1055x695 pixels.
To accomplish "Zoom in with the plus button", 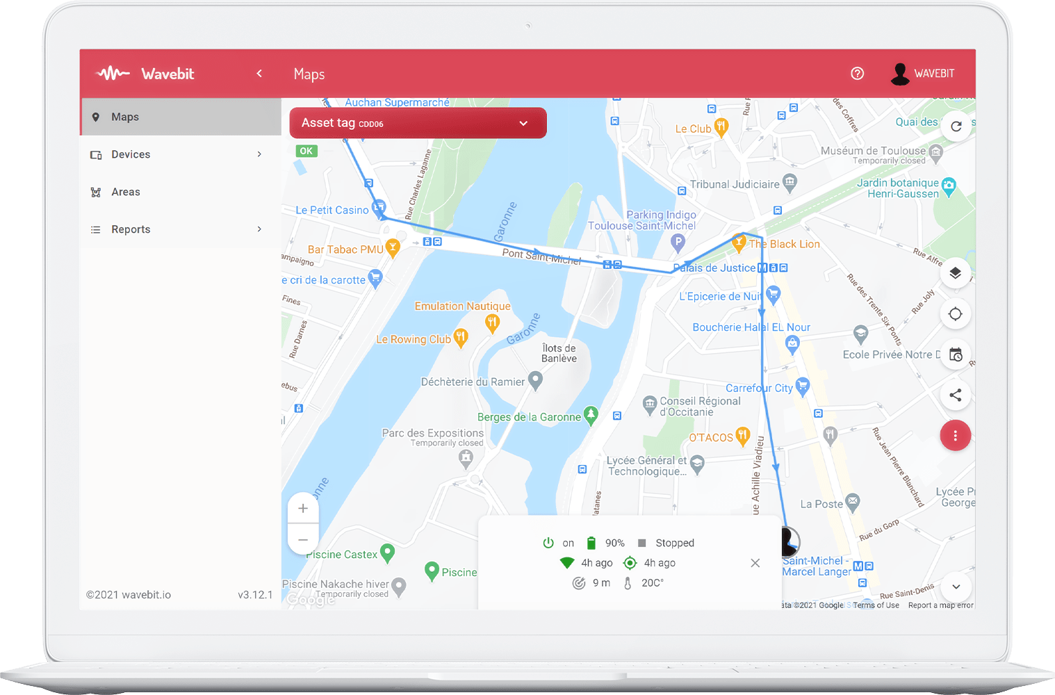I will pyautogui.click(x=303, y=508).
